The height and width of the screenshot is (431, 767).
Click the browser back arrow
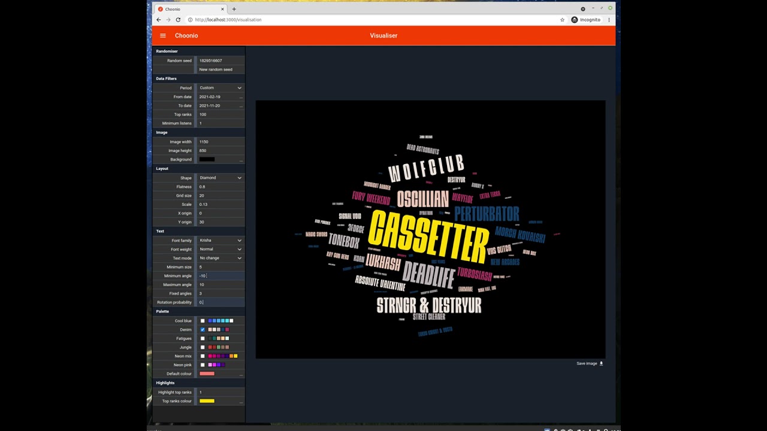click(x=159, y=20)
